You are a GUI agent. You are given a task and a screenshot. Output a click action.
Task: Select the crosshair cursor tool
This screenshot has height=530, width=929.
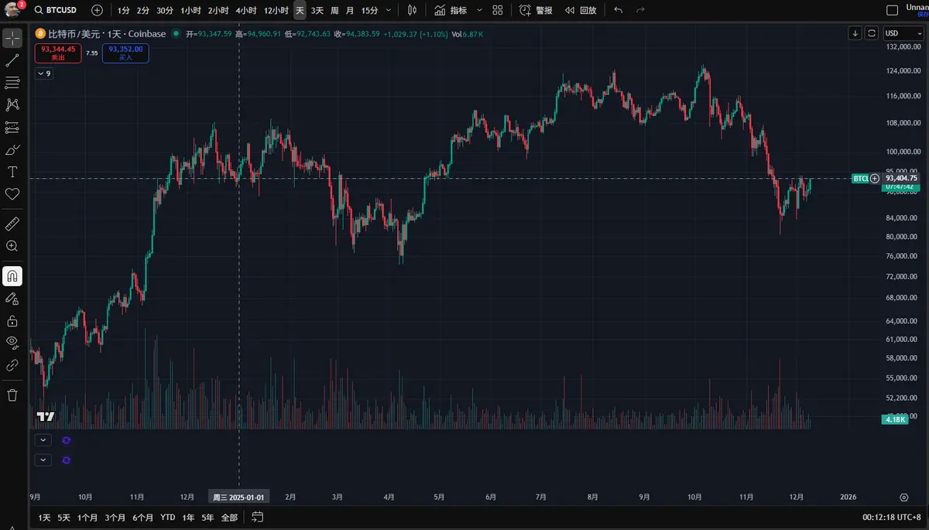click(x=12, y=38)
